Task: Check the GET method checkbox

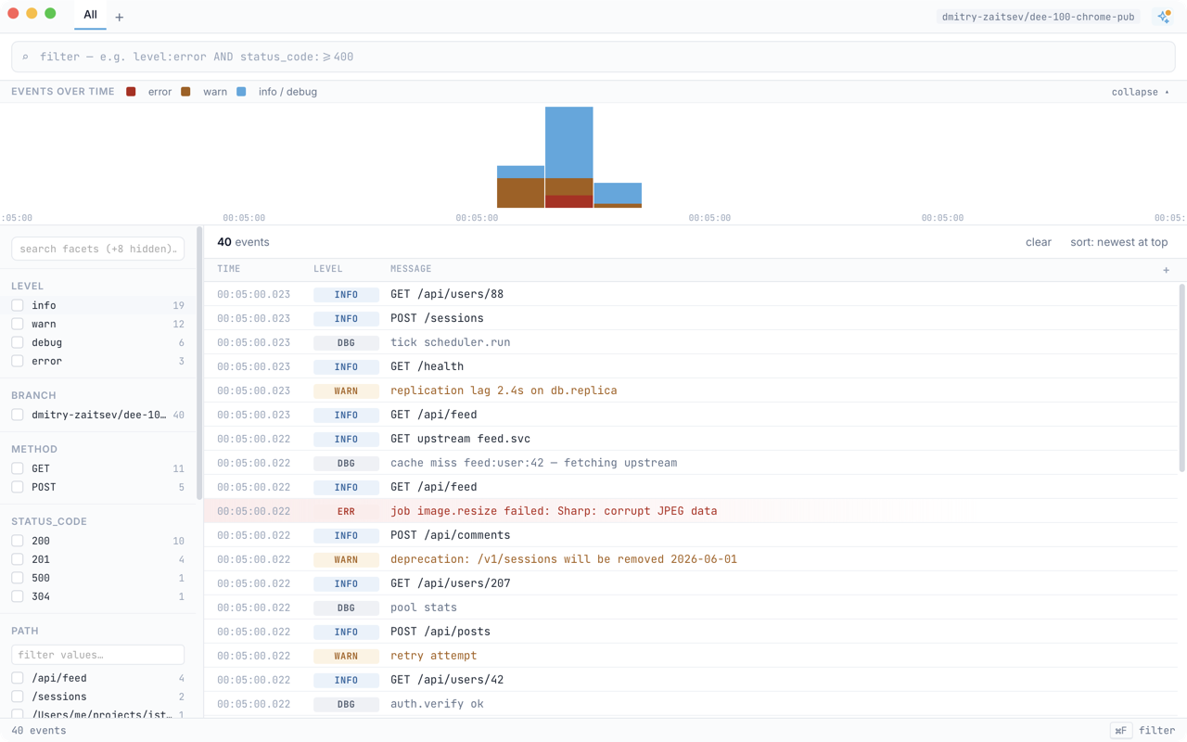Action: pos(18,468)
